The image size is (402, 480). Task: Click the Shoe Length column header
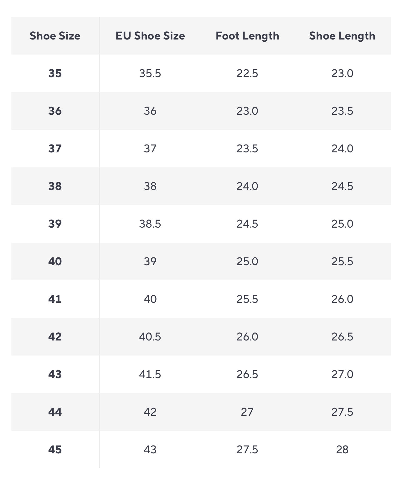342,36
